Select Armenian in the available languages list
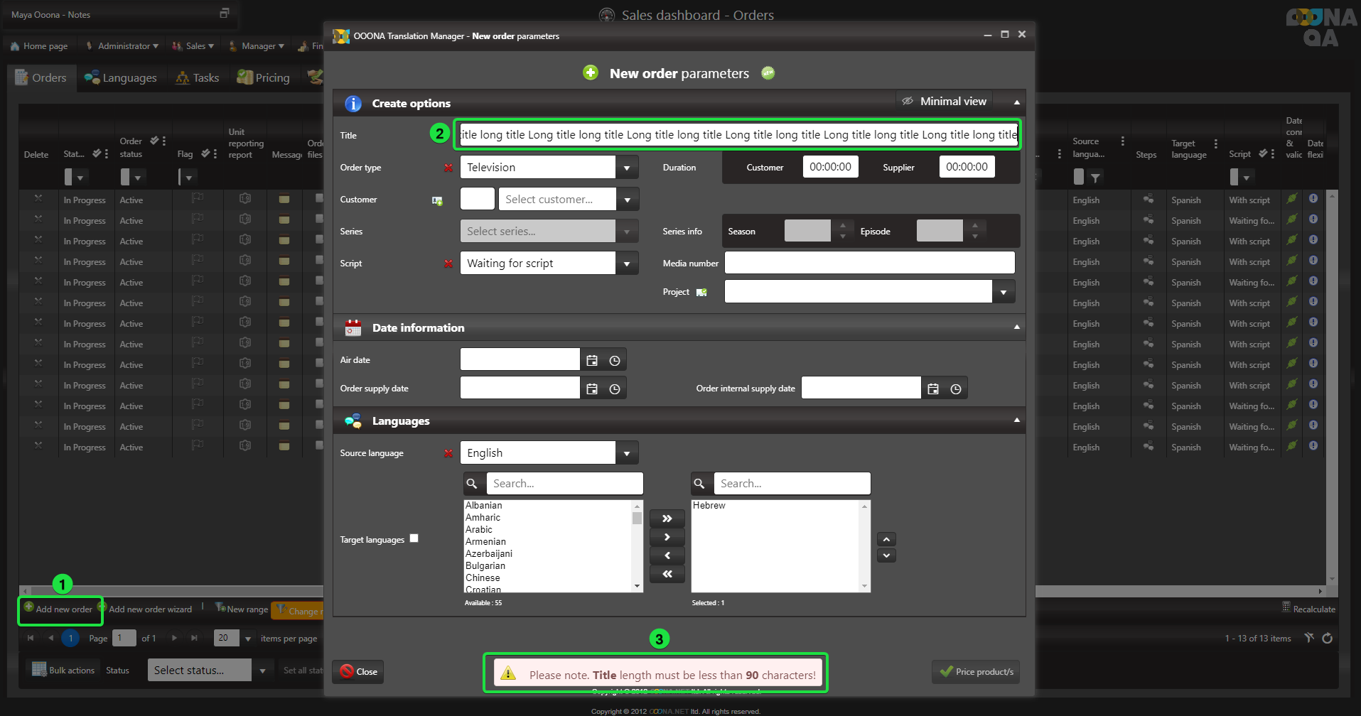This screenshot has height=716, width=1361. [x=486, y=542]
